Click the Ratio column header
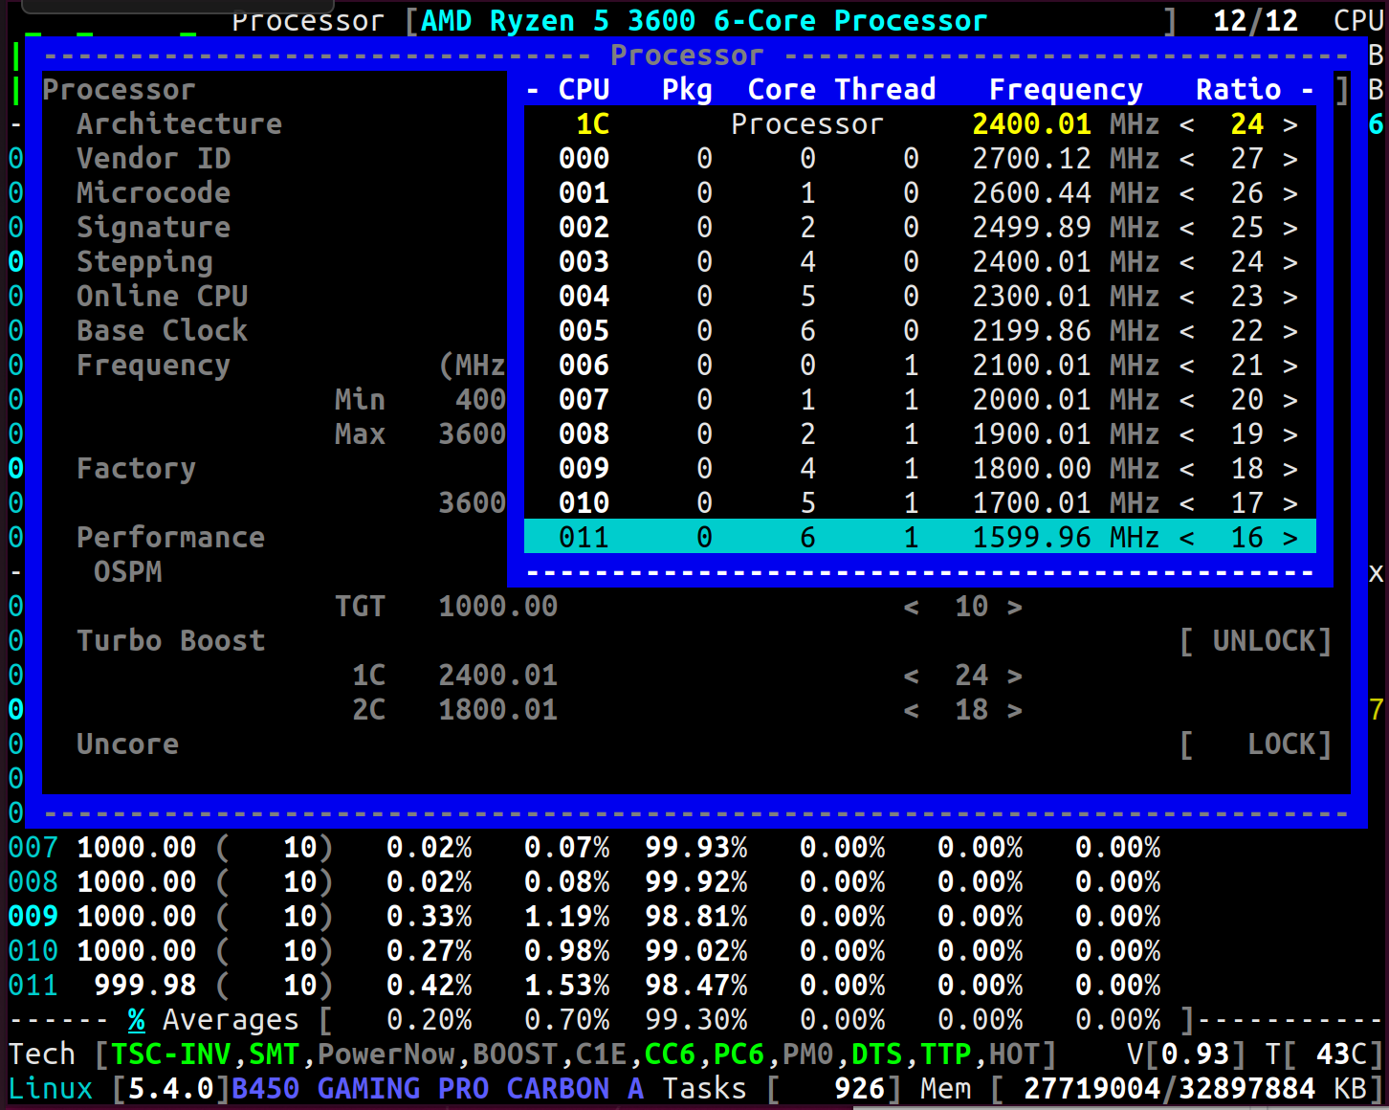This screenshot has width=1389, height=1110. 1239,90
